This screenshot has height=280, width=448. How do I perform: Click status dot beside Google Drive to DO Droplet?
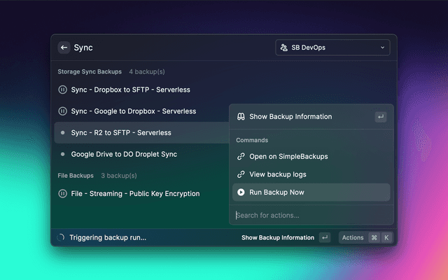(x=62, y=154)
